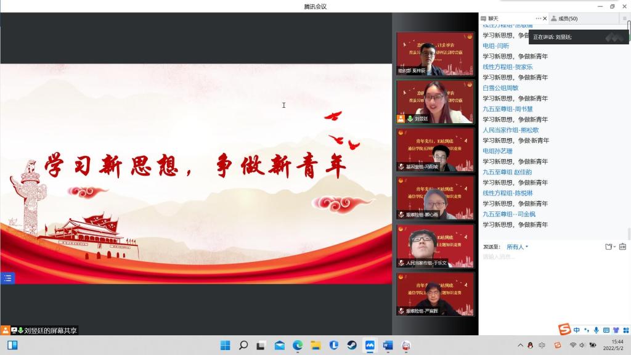Expand the hidden system tray icons chevron
The height and width of the screenshot is (355, 631).
coord(520,345)
